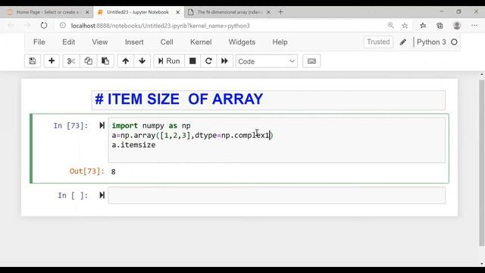Open the Insert menu

click(x=134, y=42)
